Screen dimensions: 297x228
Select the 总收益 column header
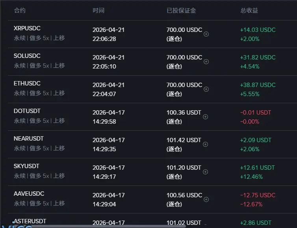coord(249,11)
